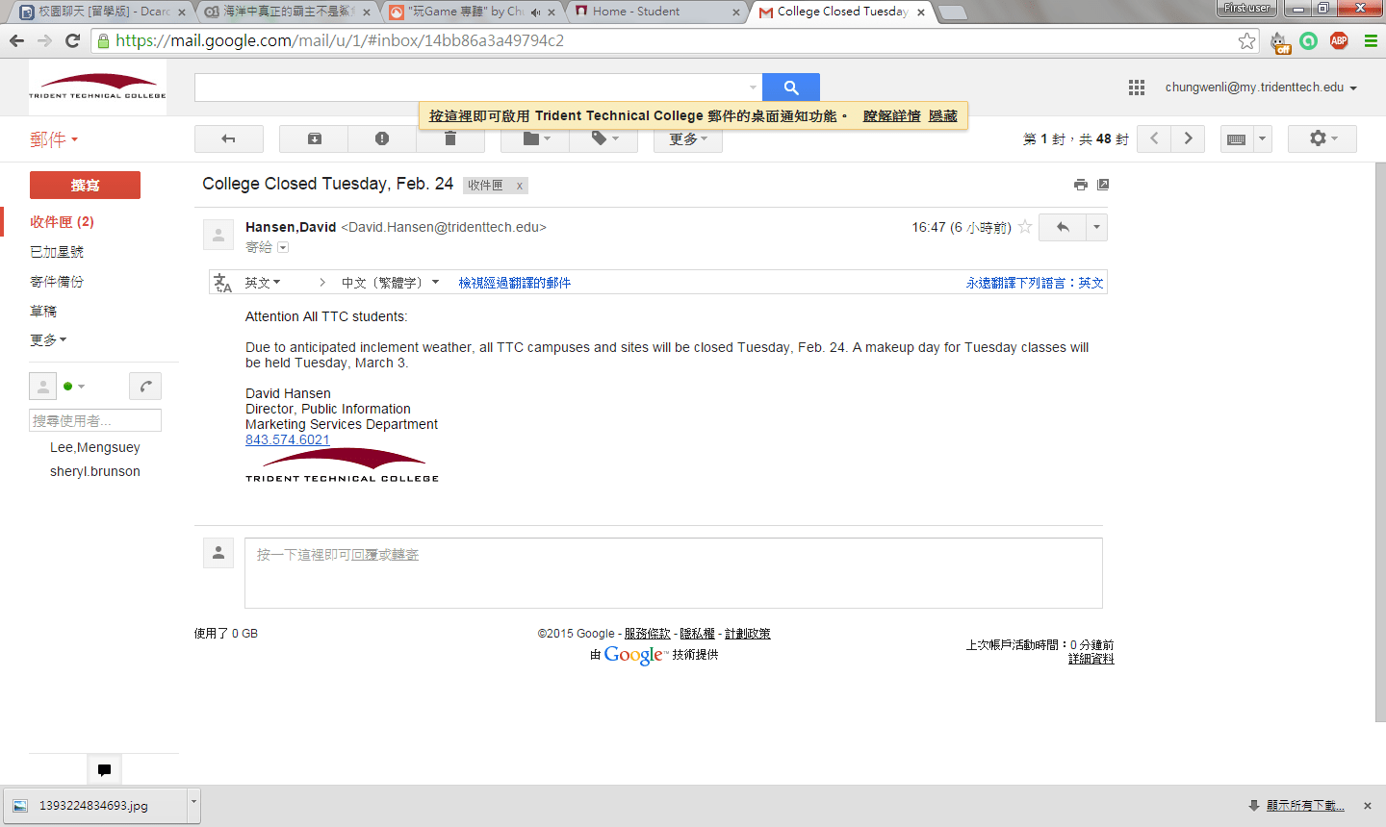The width and height of the screenshot is (1386, 827).
Task: Delete email with trash icon
Action: (x=449, y=139)
